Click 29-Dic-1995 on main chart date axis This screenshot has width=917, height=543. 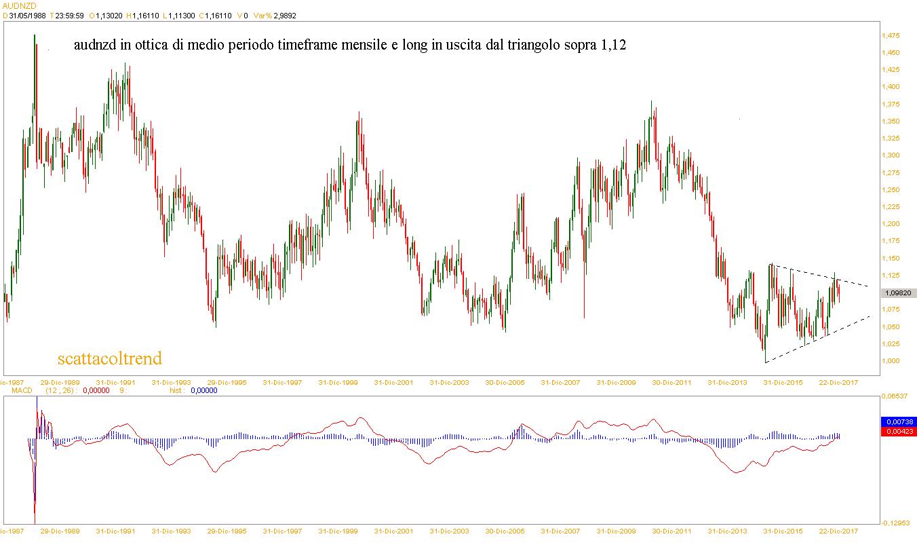(227, 383)
